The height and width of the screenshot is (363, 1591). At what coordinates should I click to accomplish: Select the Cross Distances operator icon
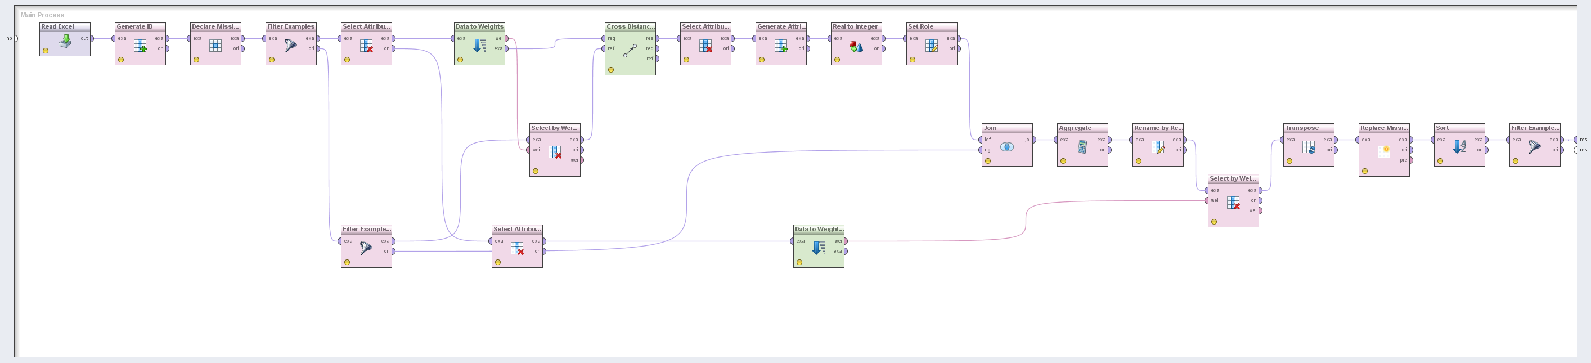coord(630,51)
